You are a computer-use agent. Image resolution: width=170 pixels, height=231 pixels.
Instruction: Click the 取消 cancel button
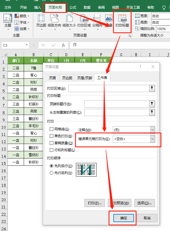(147, 218)
